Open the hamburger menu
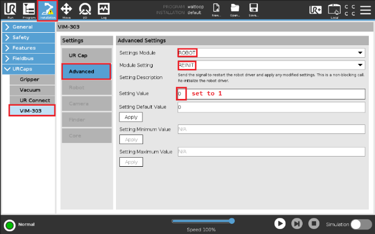The height and width of the screenshot is (234, 375). 365,10
